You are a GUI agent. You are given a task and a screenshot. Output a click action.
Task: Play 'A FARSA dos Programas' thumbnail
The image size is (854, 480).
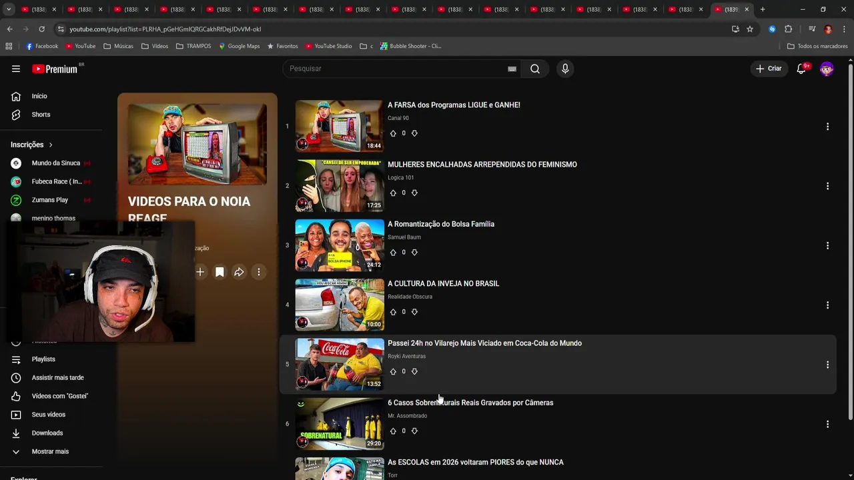pyautogui.click(x=340, y=126)
